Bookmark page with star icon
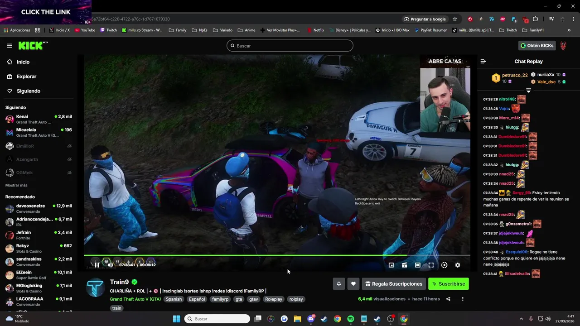This screenshot has width=580, height=326. point(455,19)
